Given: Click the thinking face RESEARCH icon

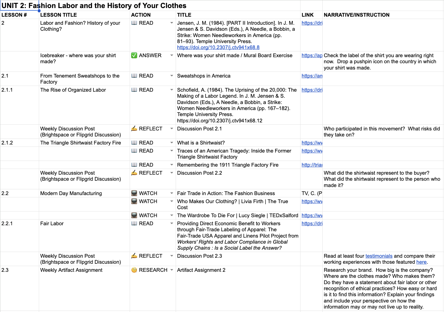Looking at the screenshot, I should [134, 270].
